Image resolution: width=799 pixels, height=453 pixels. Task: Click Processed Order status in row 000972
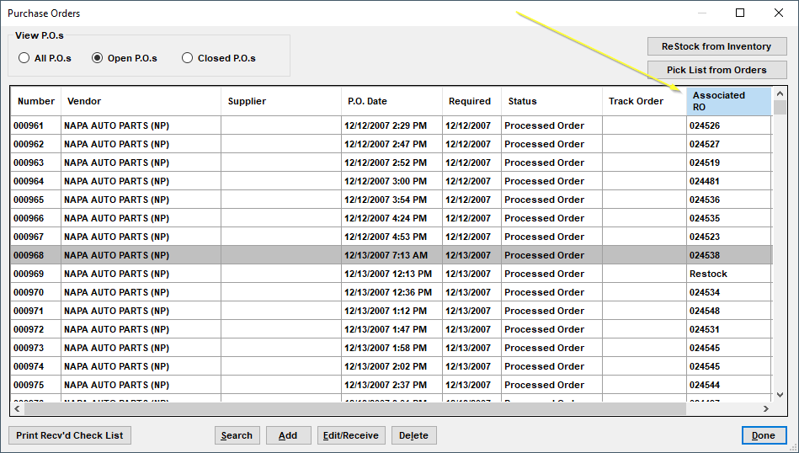pos(551,329)
